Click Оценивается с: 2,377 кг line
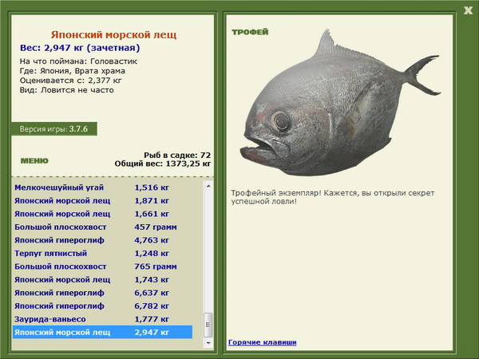Viewport: 479px width, 359px height. click(x=70, y=81)
